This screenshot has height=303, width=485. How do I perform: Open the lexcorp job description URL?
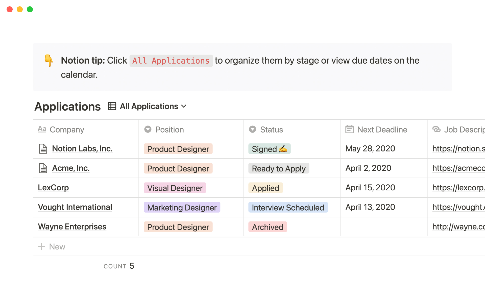coord(458,188)
